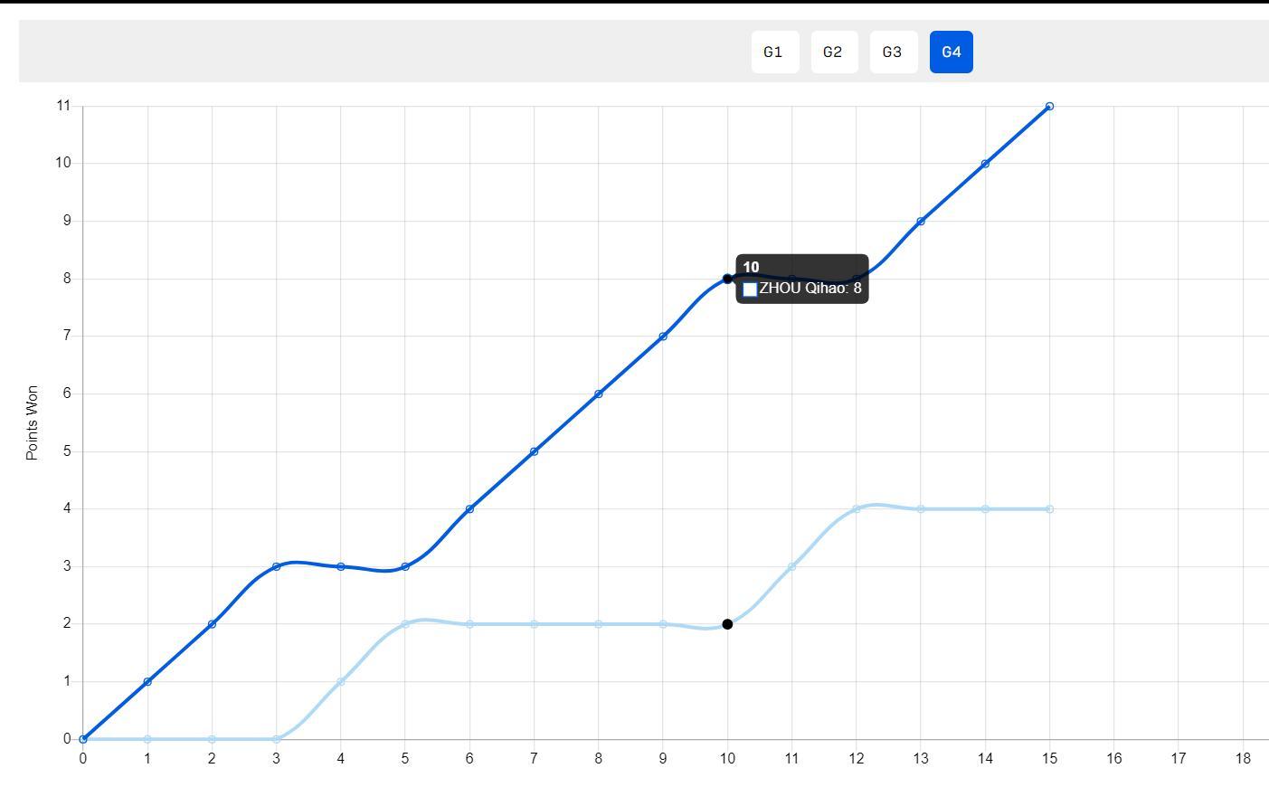This screenshot has width=1269, height=787.
Task: Click dark-blue point at rally 3
Action: pos(276,566)
